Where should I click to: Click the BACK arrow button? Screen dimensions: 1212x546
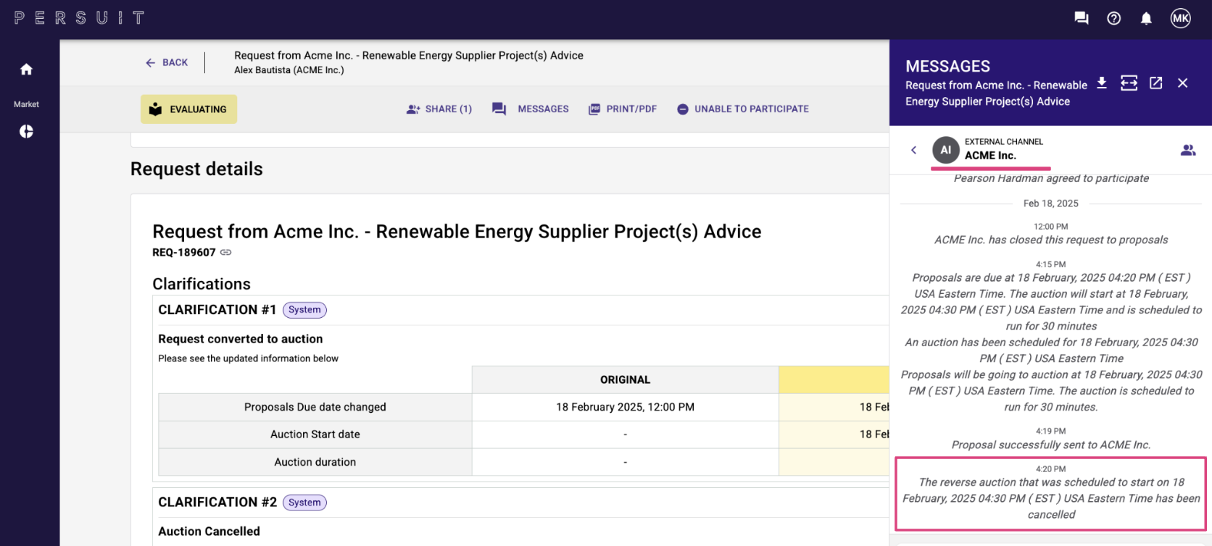(x=167, y=63)
